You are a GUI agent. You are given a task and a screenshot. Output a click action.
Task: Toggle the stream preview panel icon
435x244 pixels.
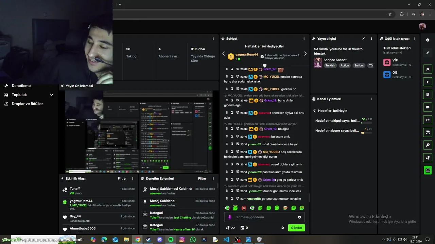pos(428,69)
